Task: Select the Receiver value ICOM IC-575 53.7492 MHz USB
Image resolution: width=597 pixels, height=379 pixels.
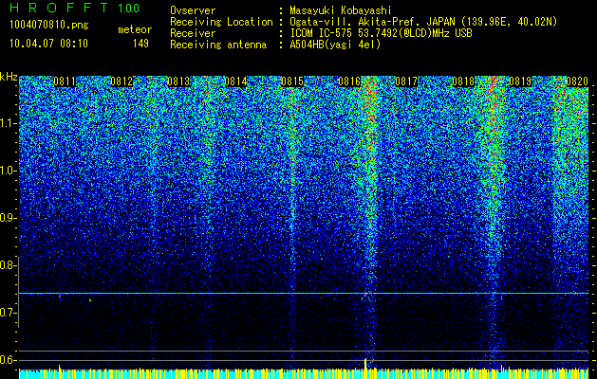Action: [x=381, y=33]
